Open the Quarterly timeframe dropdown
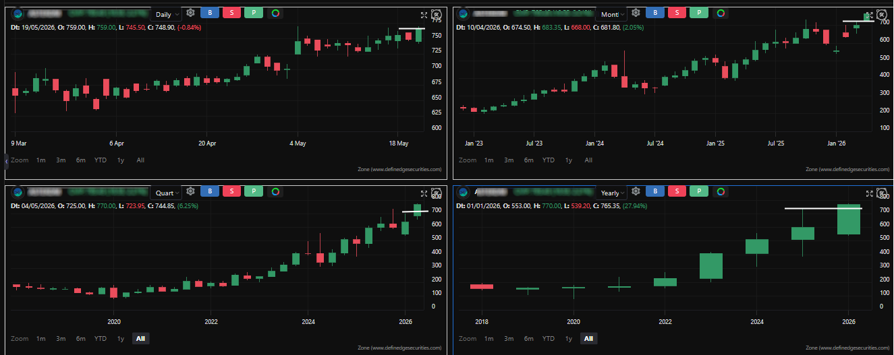 tap(167, 193)
